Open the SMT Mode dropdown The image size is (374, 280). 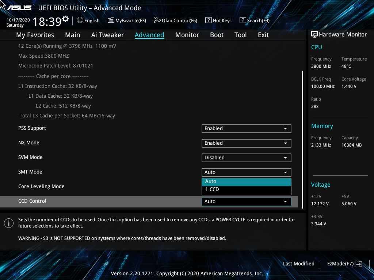click(247, 172)
